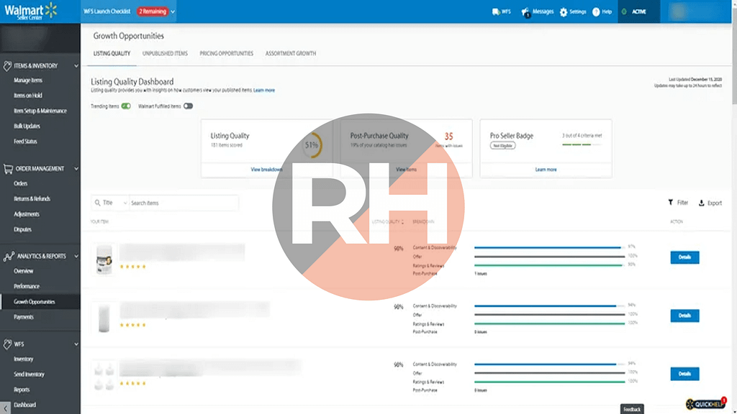Viewport: 737px width, 414px height.
Task: Click the first item's product thumbnail
Action: [x=104, y=259]
